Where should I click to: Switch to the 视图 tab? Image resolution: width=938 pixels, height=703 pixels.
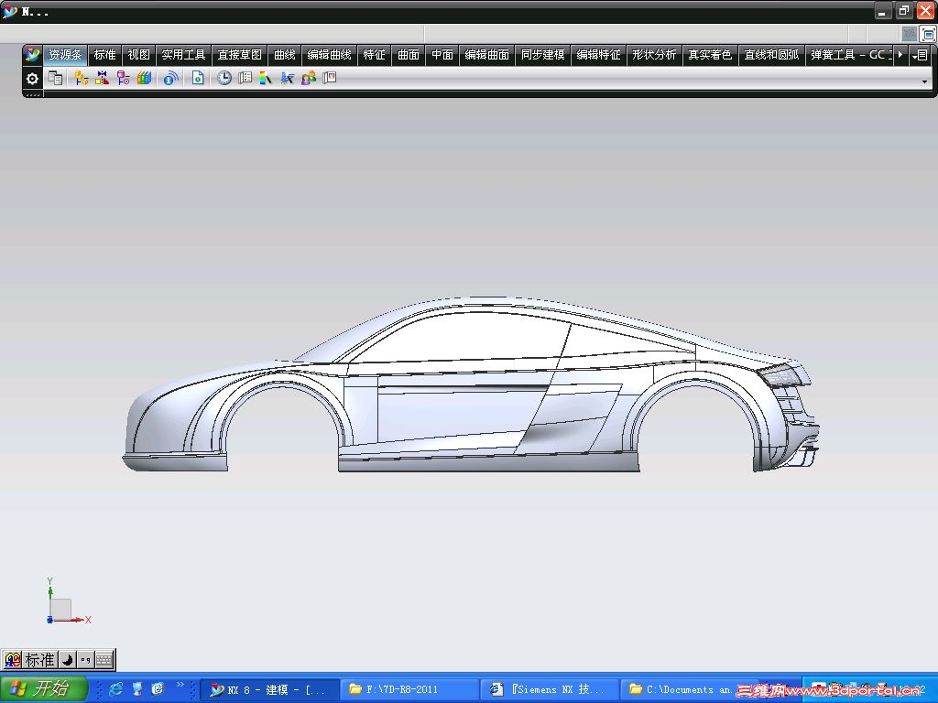(139, 55)
